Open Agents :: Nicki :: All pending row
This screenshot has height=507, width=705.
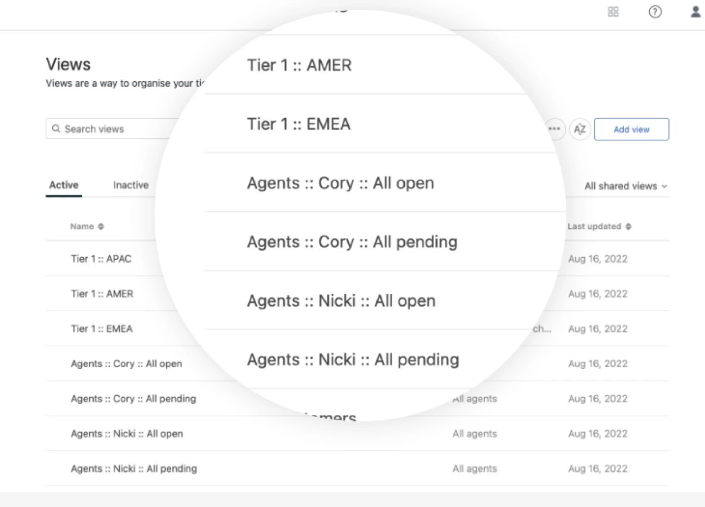pyautogui.click(x=134, y=468)
